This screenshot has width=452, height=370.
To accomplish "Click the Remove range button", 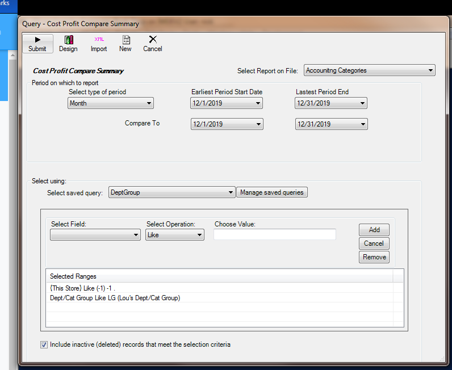I will point(374,257).
